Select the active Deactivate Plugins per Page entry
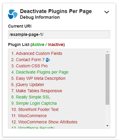 pyautogui.click(x=40, y=72)
